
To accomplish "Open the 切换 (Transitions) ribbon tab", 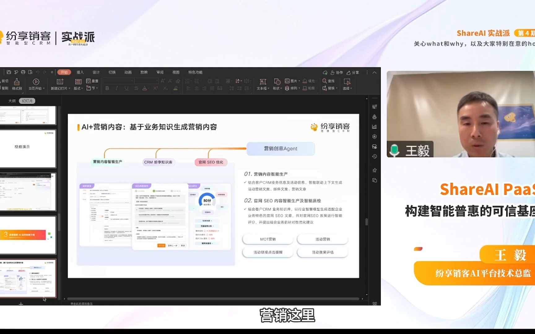I will pos(112,72).
